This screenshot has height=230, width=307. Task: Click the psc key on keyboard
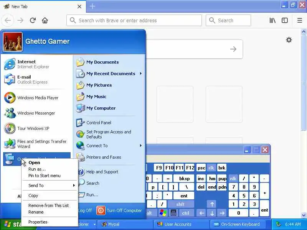tap(201, 168)
